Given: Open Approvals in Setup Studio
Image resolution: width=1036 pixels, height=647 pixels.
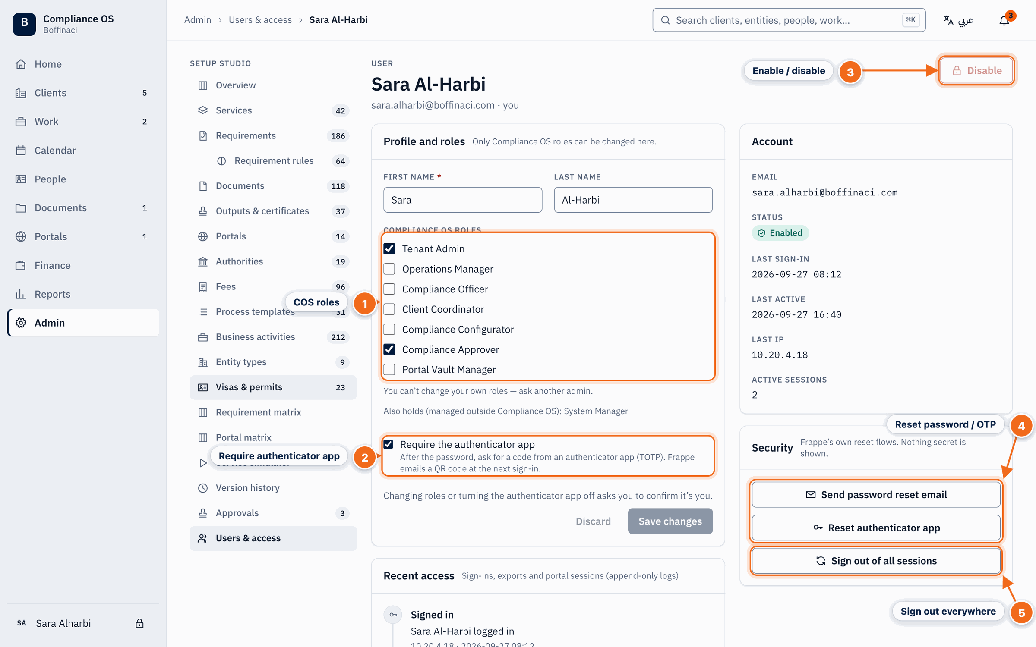Looking at the screenshot, I should click(273, 513).
